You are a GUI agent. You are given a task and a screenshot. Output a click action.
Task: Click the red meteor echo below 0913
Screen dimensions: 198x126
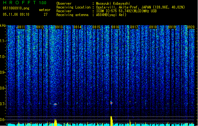(x=56, y=104)
